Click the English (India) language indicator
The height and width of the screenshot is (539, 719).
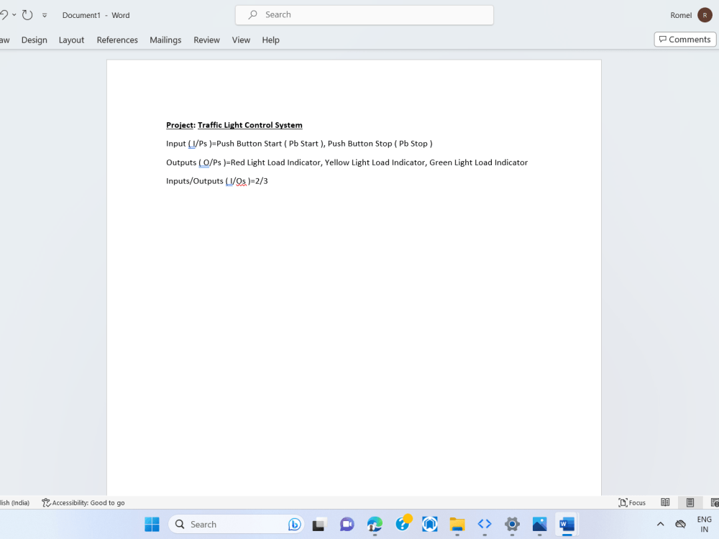click(x=13, y=502)
